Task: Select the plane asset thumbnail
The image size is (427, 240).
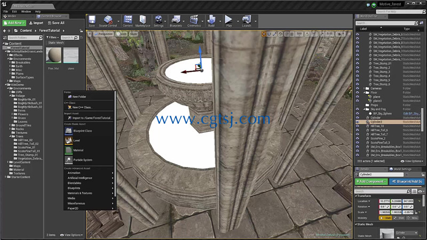Action: coord(71,55)
